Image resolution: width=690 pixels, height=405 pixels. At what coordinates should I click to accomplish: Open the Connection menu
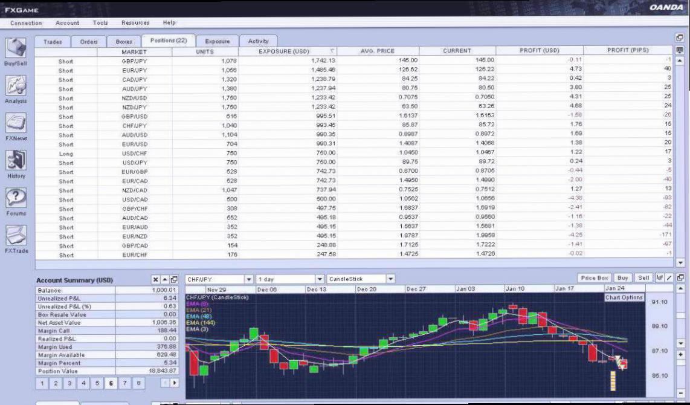click(26, 23)
